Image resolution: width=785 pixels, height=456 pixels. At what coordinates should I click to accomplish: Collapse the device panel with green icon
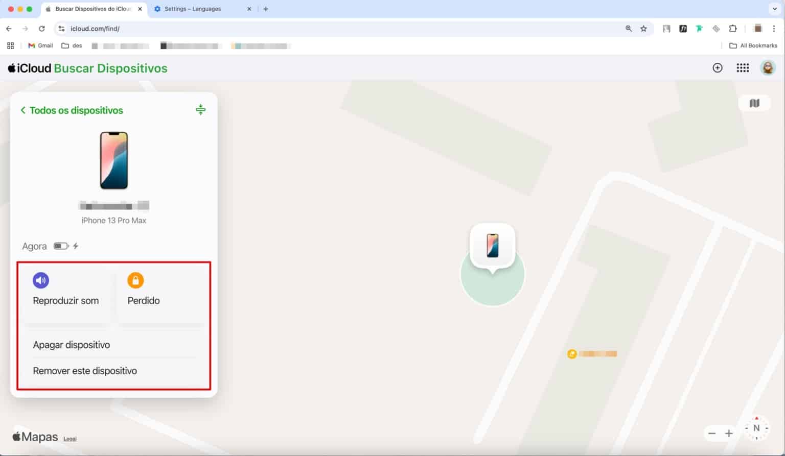[x=201, y=109]
